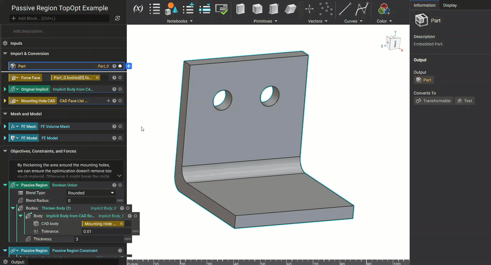Click the Transformable conversion button

coord(433,101)
